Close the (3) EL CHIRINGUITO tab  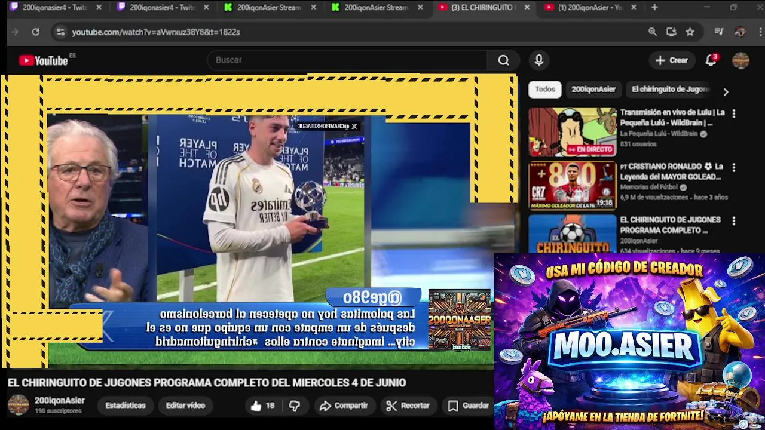point(527,7)
